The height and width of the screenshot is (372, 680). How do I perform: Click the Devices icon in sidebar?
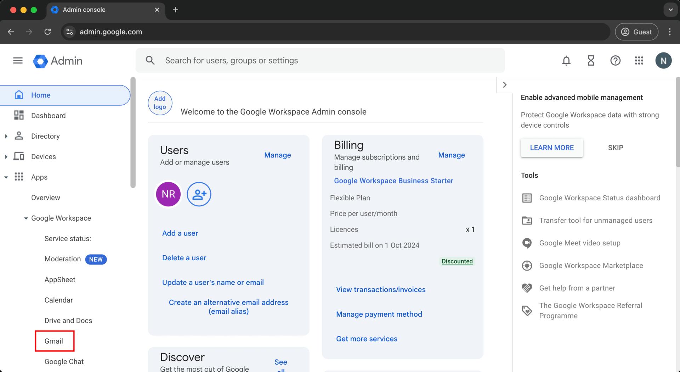pyautogui.click(x=19, y=156)
